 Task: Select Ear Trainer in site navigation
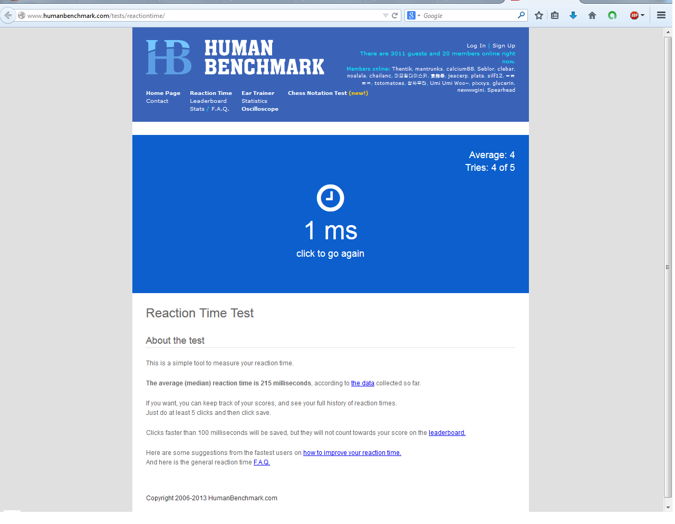coord(258,93)
